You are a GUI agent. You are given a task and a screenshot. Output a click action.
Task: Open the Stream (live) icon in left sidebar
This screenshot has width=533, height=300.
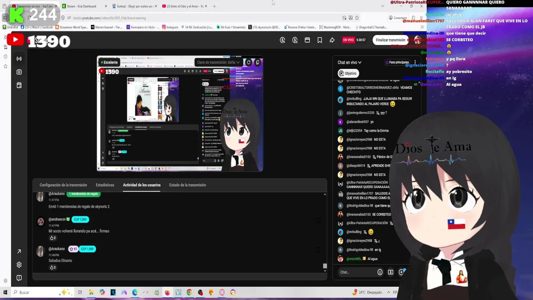click(19, 59)
